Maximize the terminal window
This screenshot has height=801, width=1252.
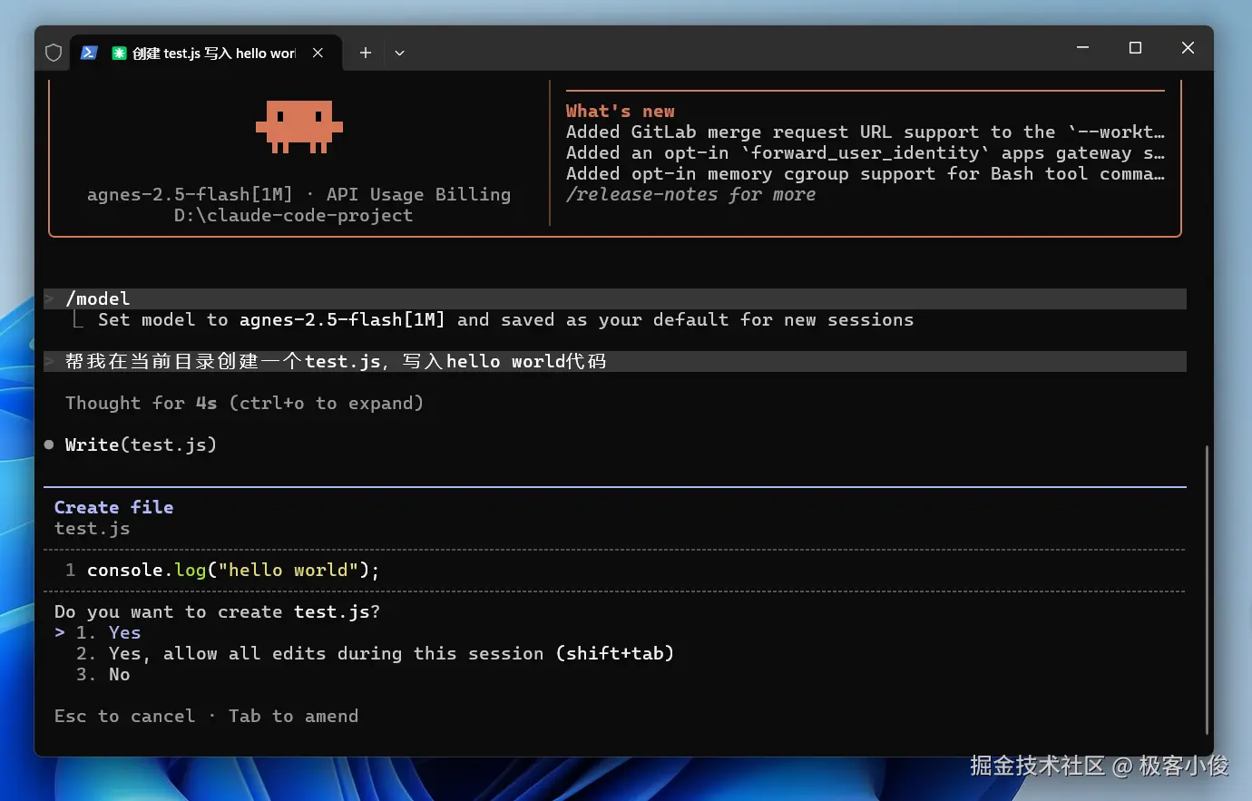(1135, 47)
